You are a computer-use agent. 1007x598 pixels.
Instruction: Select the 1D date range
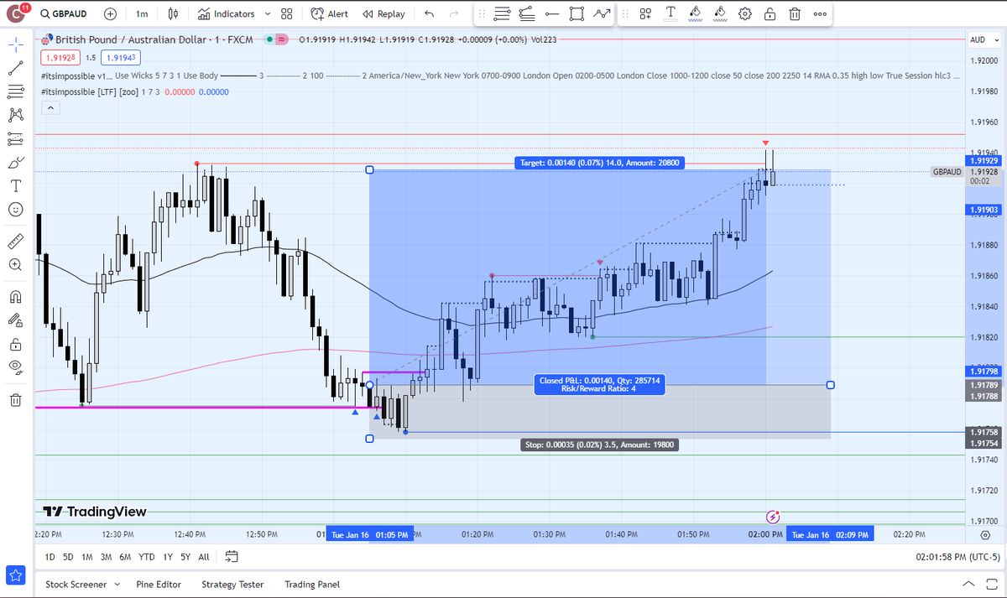pos(50,557)
